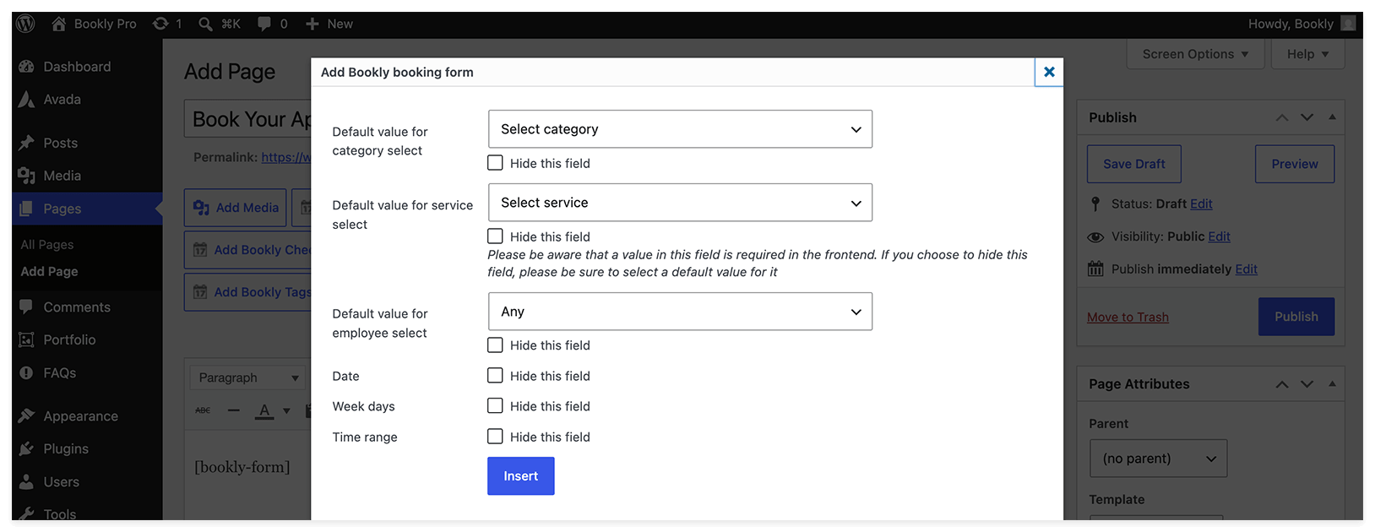
Task: Open the text color dropdown arrow
Action: coord(286,411)
